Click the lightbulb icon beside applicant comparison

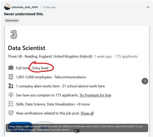[x=11, y=95]
